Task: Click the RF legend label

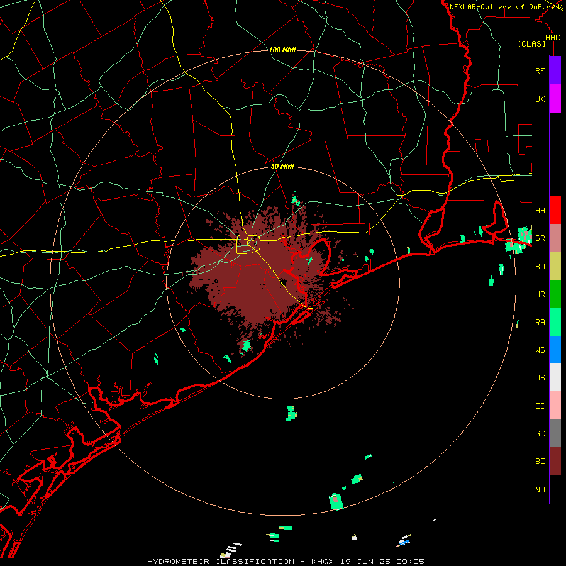Action: pos(540,70)
